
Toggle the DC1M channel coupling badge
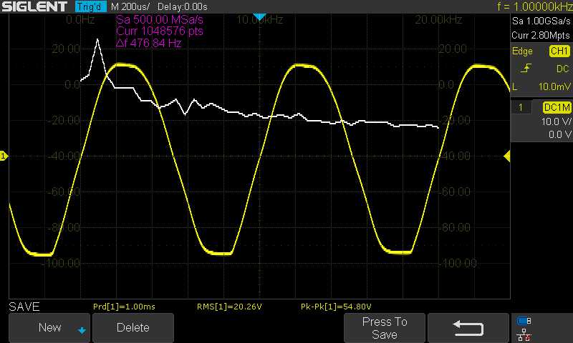557,107
